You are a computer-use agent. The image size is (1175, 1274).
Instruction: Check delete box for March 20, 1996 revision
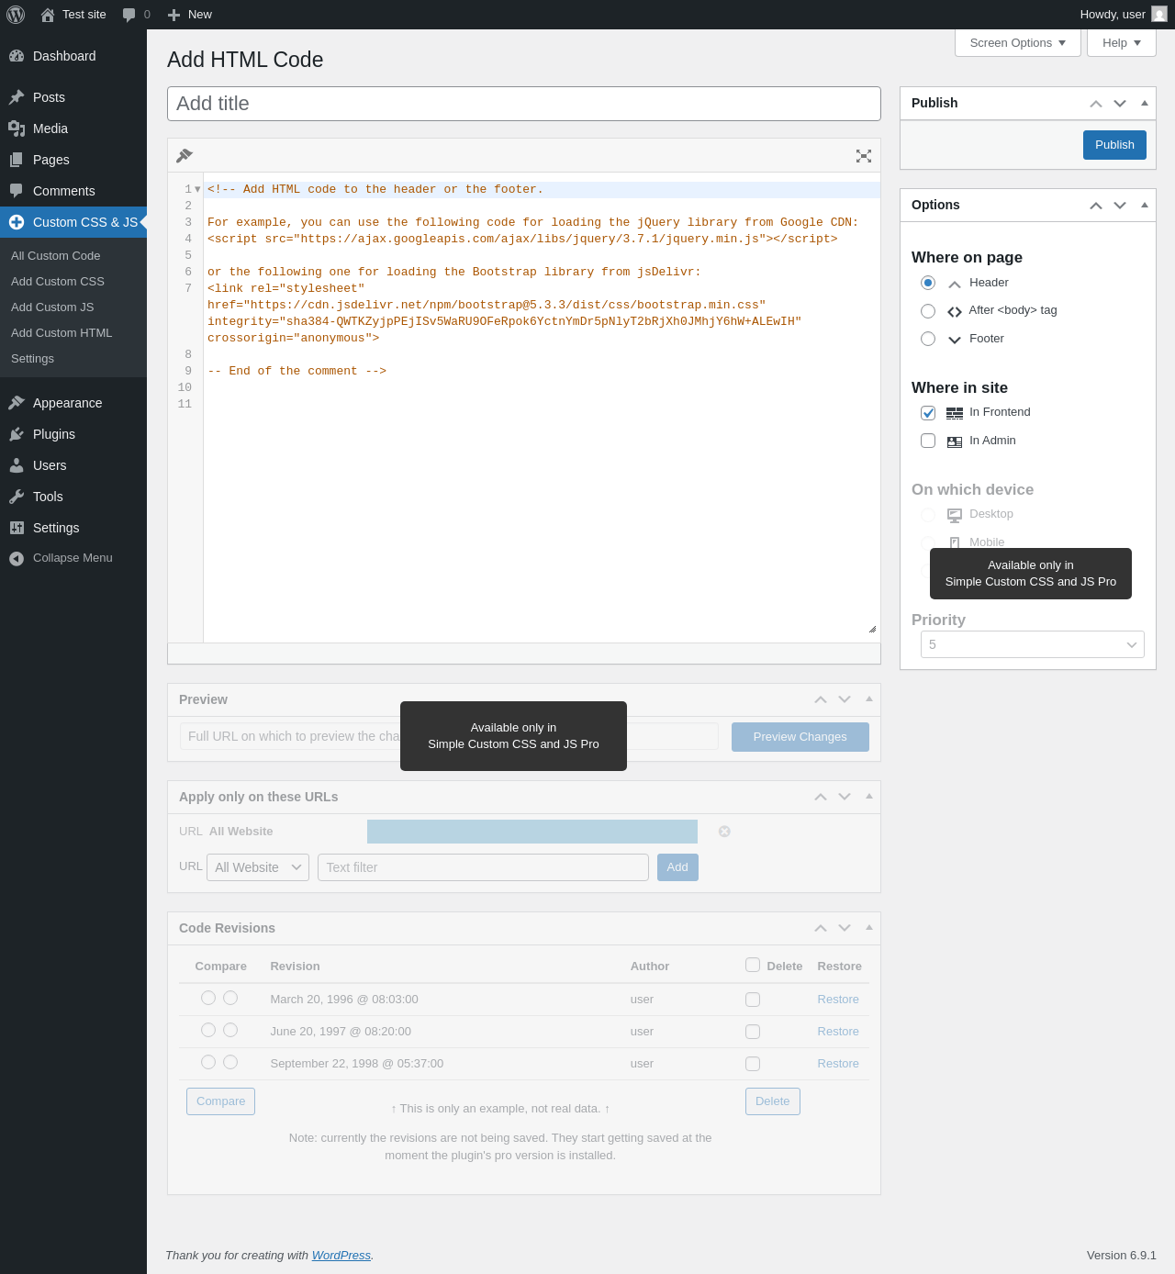pyautogui.click(x=753, y=1000)
